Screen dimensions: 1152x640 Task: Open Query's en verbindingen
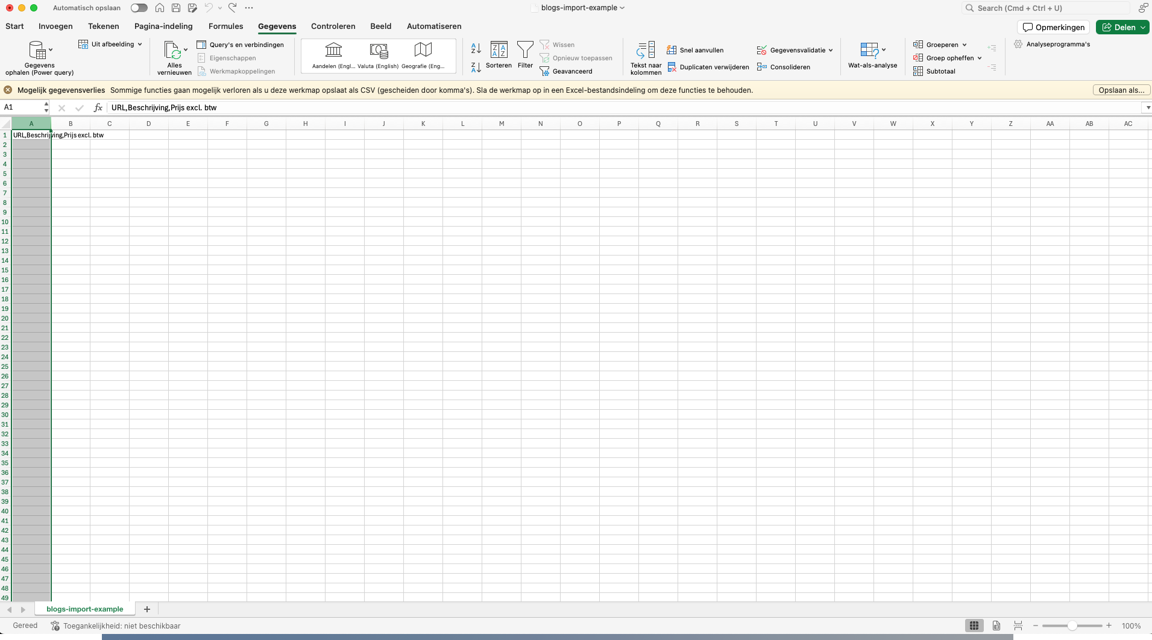pos(241,45)
